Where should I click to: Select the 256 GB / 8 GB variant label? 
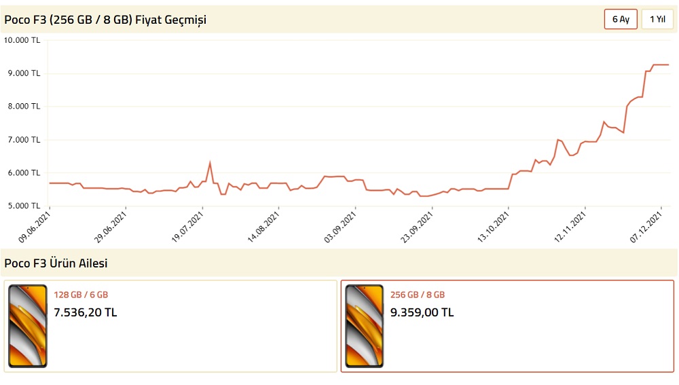[418, 295]
